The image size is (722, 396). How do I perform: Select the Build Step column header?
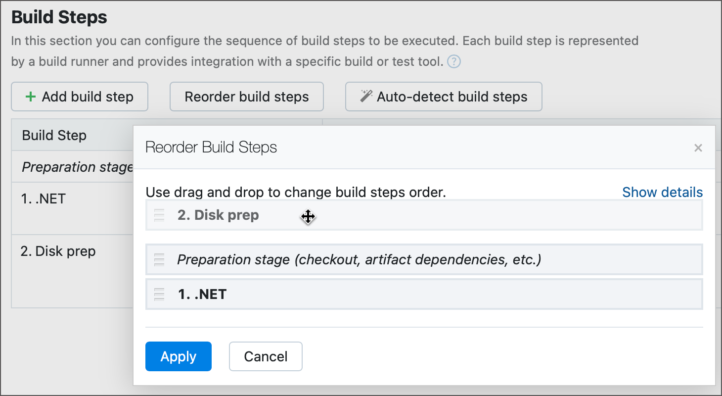(54, 135)
